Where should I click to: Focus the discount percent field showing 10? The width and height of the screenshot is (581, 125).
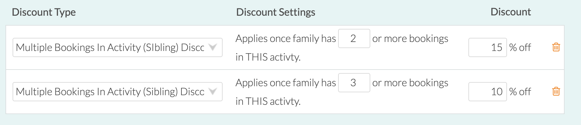tap(487, 92)
